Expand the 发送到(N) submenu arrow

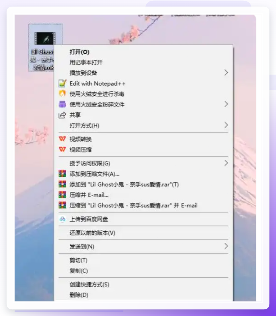[x=226, y=246]
